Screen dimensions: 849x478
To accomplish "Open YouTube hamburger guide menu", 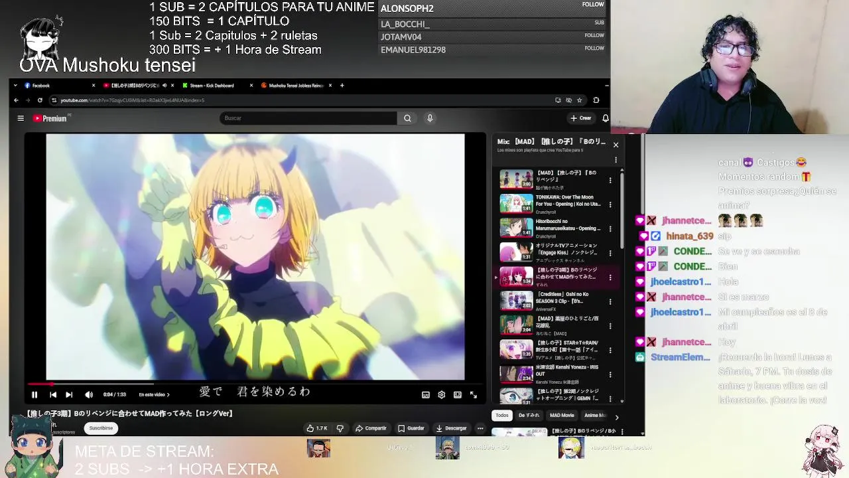I will pos(21,118).
